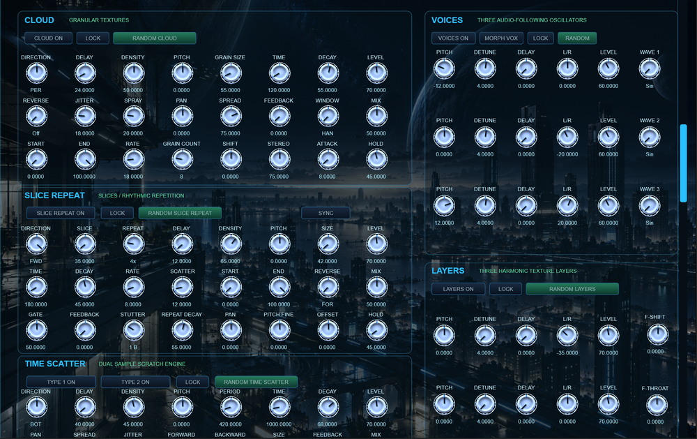Viewport: 697px width, 439px height.
Task: Click the Cloud FEEDBACK knob
Action: click(279, 116)
